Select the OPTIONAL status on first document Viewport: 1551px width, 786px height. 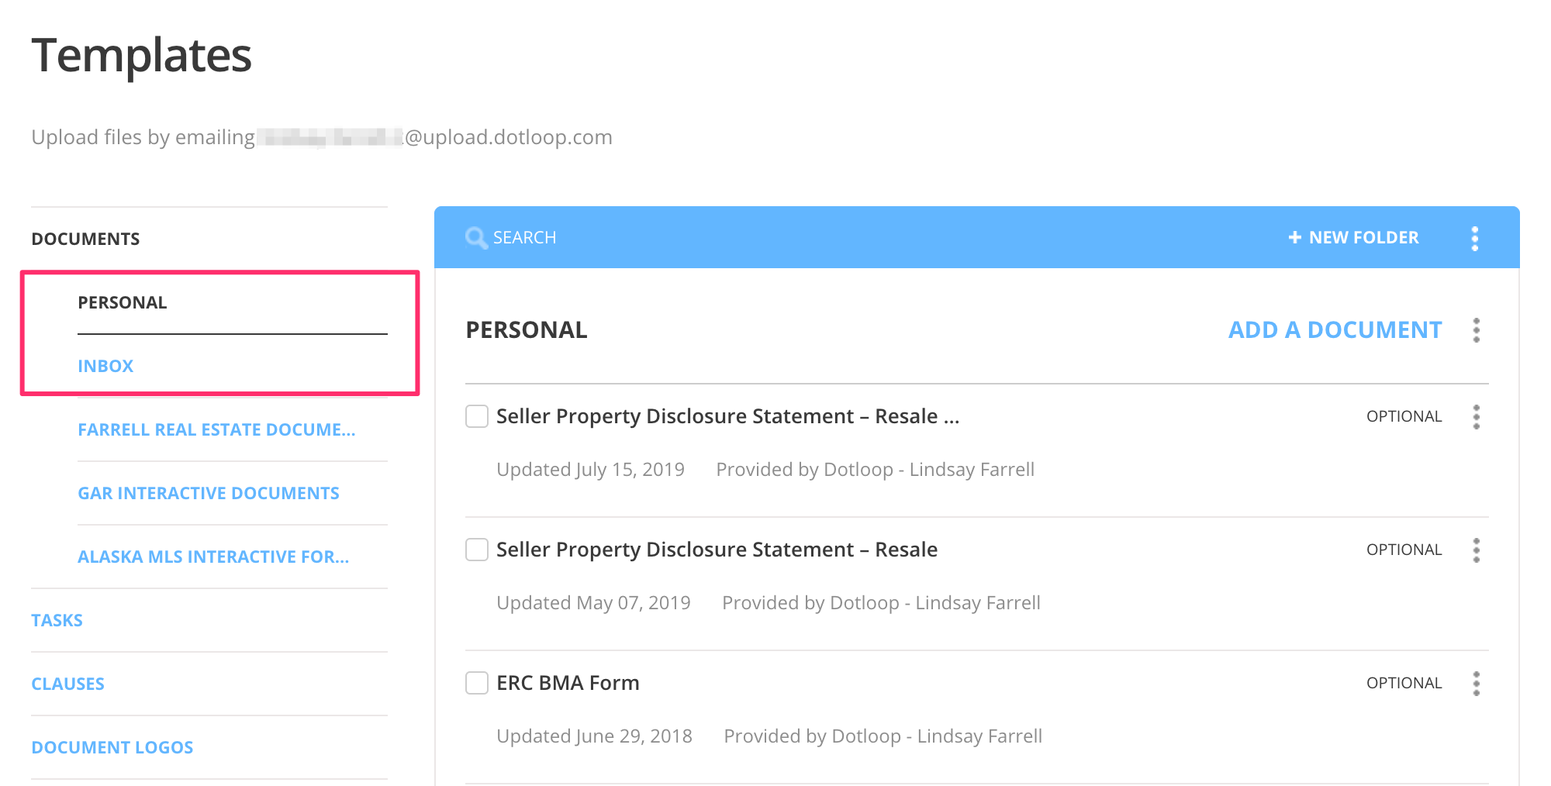1404,416
